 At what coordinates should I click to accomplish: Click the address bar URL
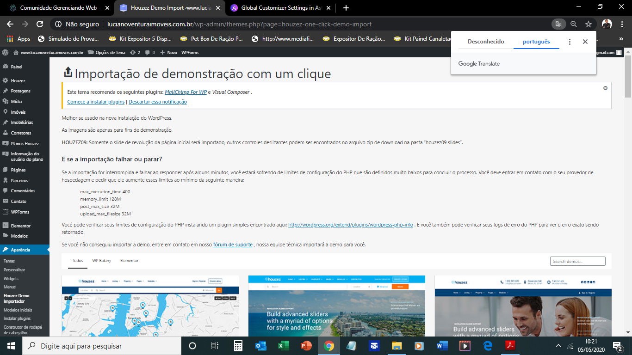[239, 24]
